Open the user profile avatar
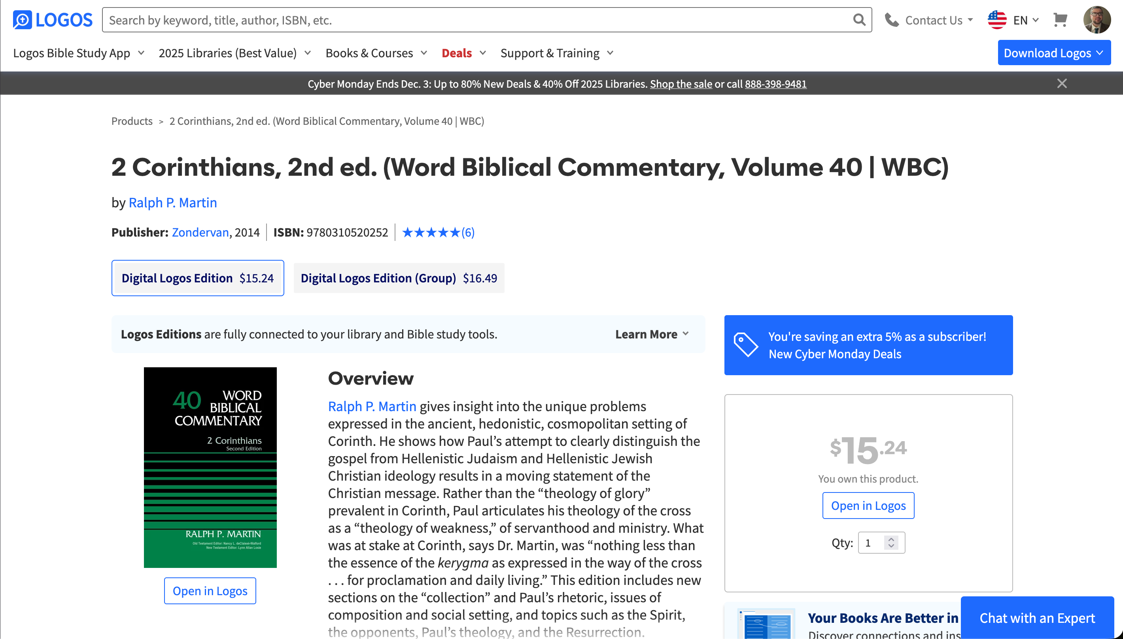 coord(1097,20)
